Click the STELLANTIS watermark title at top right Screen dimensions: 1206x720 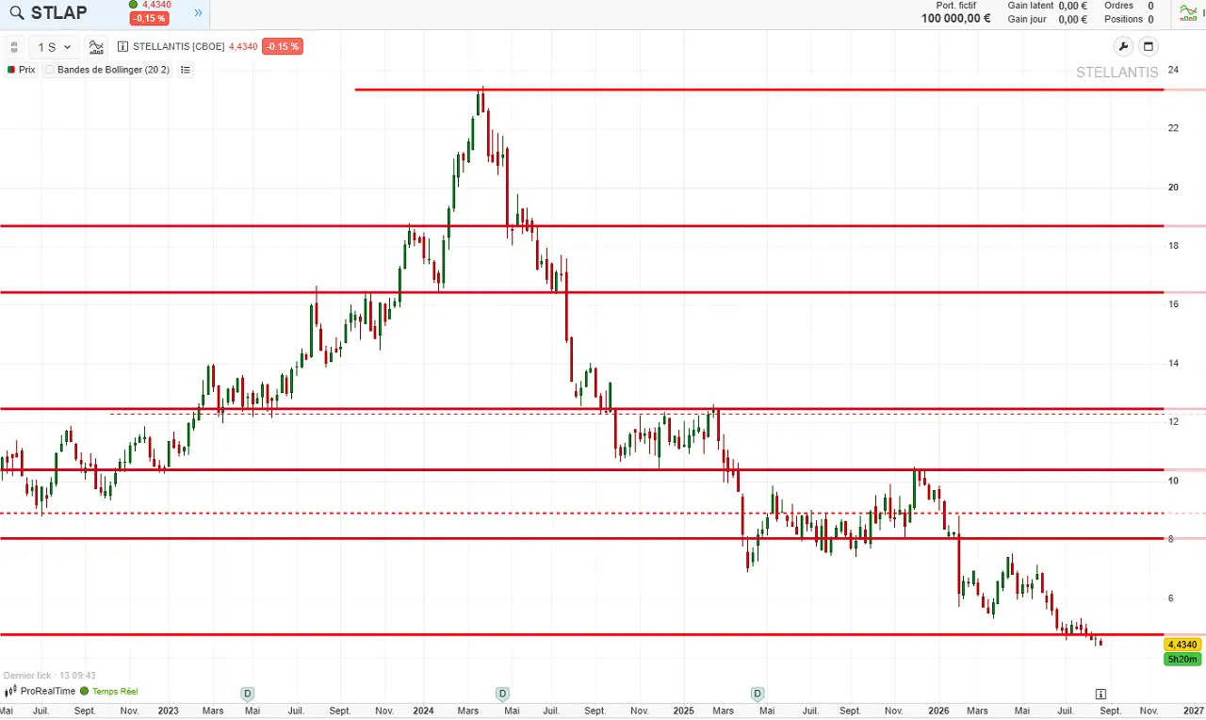(1117, 73)
